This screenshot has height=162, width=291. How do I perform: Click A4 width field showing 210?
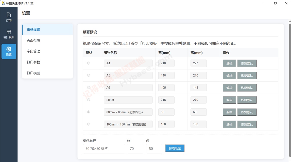click(x=166, y=63)
